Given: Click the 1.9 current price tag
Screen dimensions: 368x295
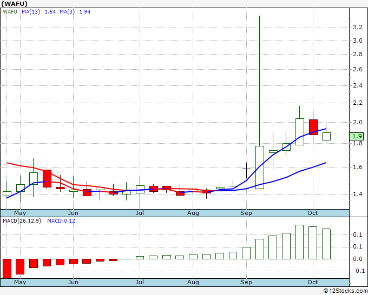Looking at the screenshot, I should pyautogui.click(x=356, y=137).
